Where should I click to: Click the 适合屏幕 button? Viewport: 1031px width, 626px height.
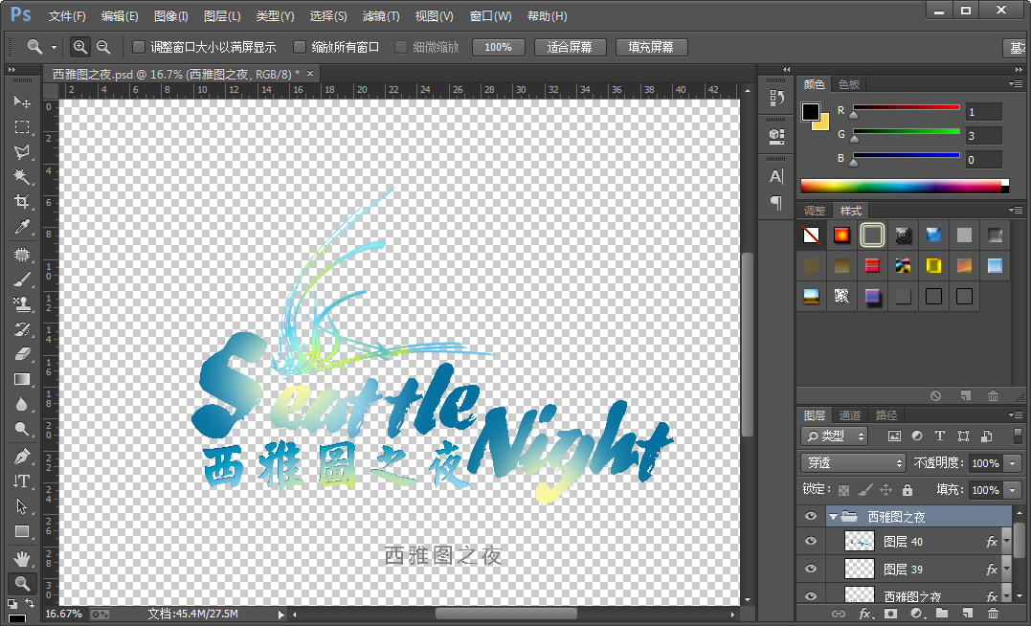click(x=570, y=47)
